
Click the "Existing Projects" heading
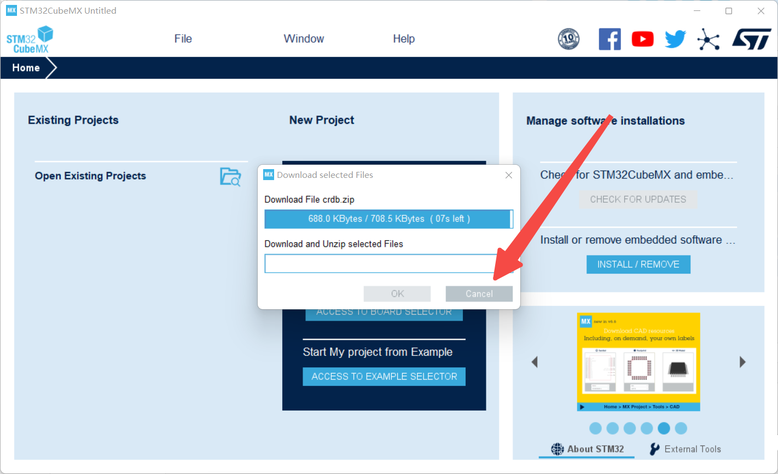tap(73, 120)
